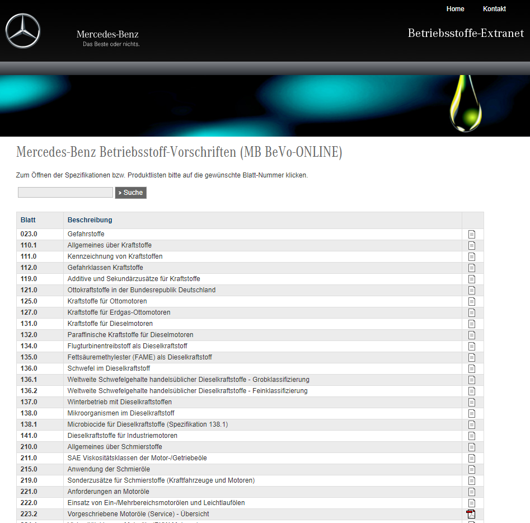Click the Suche search button
Viewport: 530px width, 523px height.
click(x=131, y=193)
